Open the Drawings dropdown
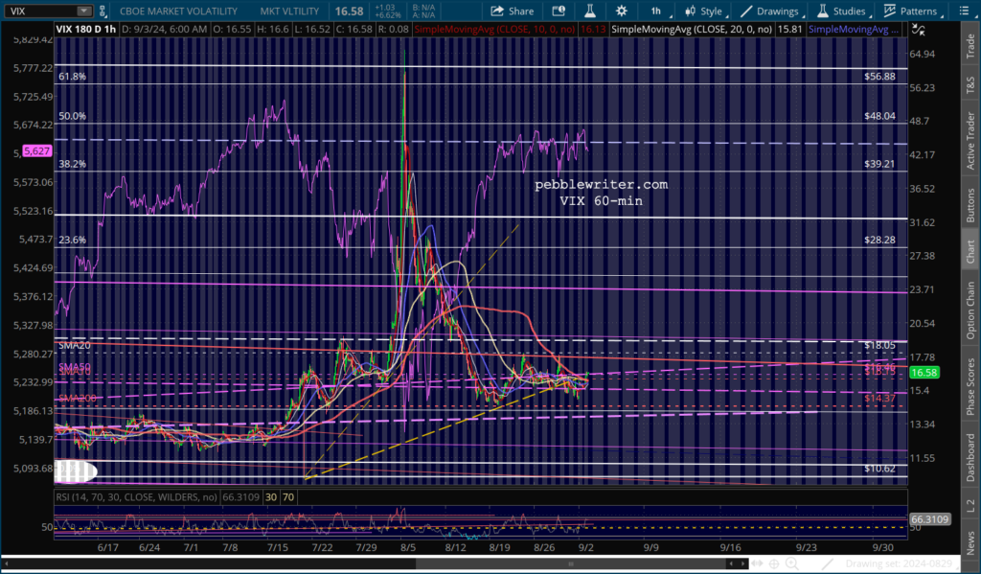This screenshot has height=574, width=981. pos(770,11)
